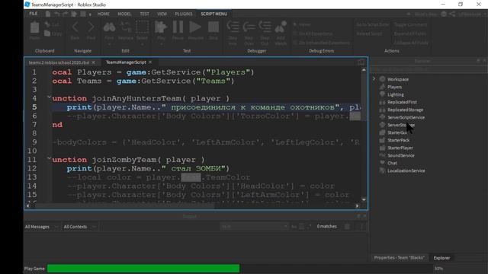
Task: Open the All Messages dropdown
Action: (x=41, y=227)
